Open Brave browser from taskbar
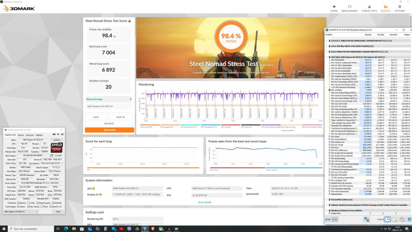Viewport: 412px width, 232px height. click(x=152, y=229)
